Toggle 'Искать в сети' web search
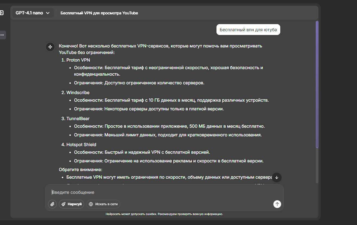This screenshot has width=357, height=225. pyautogui.click(x=103, y=204)
